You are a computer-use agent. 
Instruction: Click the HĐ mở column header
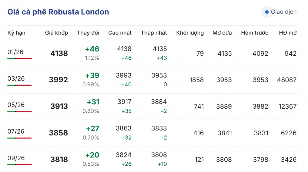click(x=288, y=33)
